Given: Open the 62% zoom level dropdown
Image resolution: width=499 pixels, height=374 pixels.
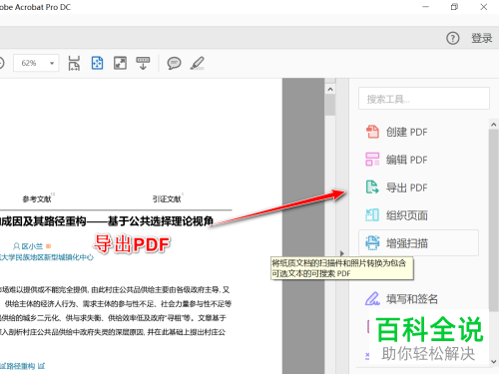Looking at the screenshot, I should (36, 63).
